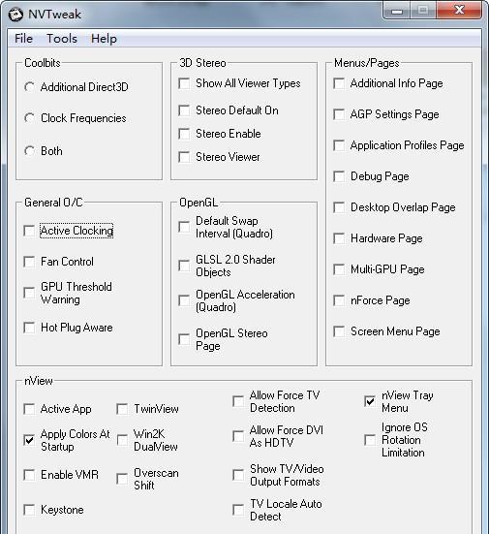Screen dimensions: 489x534
Task: Select the Both radio button
Action: click(29, 151)
